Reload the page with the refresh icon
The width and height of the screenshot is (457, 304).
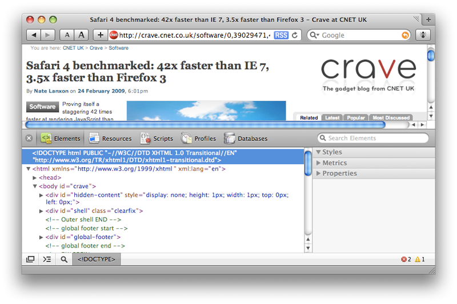(x=295, y=35)
